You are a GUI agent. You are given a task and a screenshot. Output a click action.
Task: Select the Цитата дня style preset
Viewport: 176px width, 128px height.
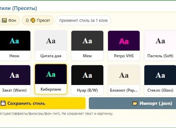[51, 46]
